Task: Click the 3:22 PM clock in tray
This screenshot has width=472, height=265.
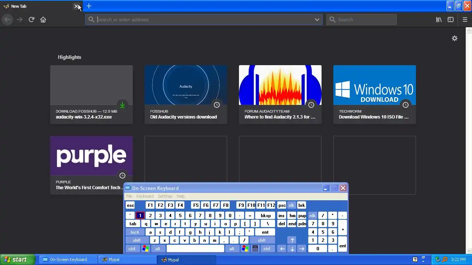Action: point(458,259)
